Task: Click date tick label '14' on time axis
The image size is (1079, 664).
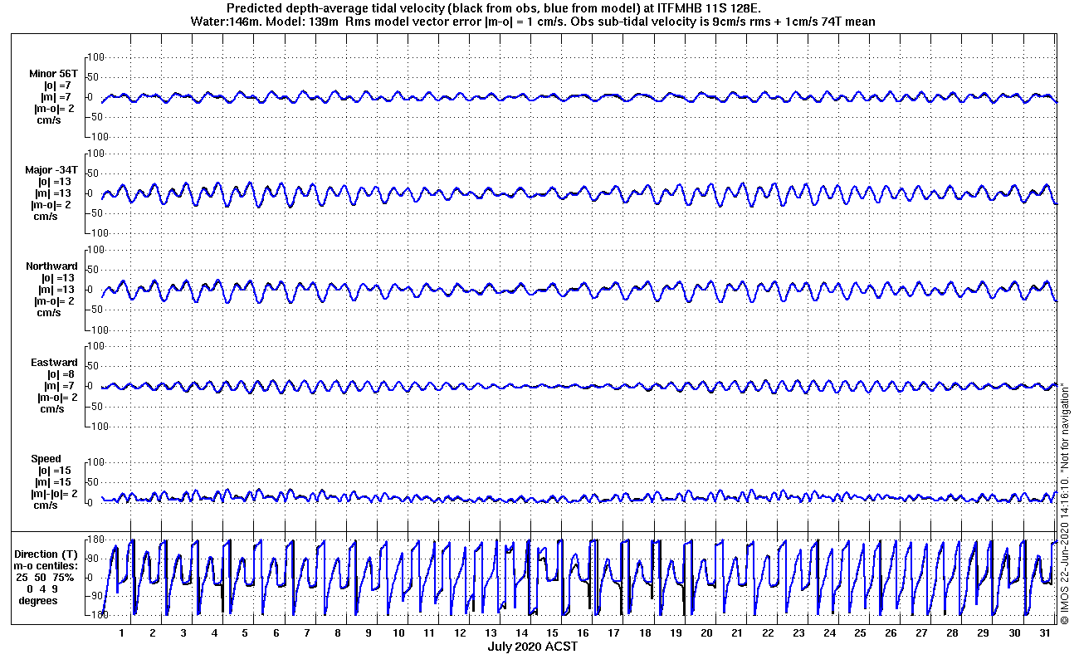Action: (x=521, y=633)
